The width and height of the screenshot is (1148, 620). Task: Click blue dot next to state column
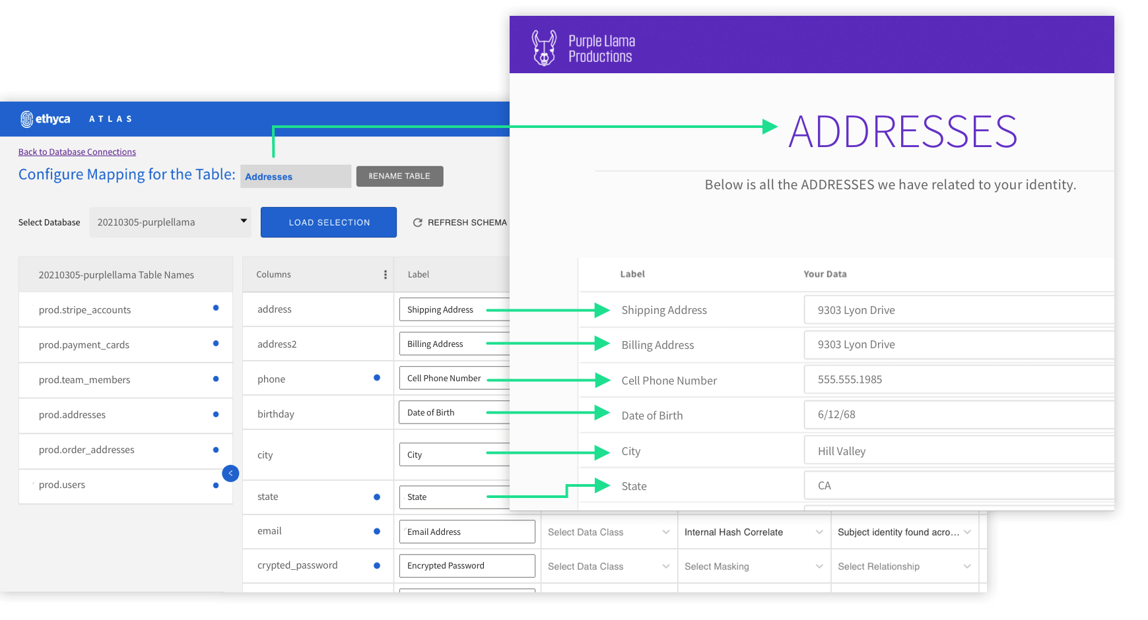(377, 497)
